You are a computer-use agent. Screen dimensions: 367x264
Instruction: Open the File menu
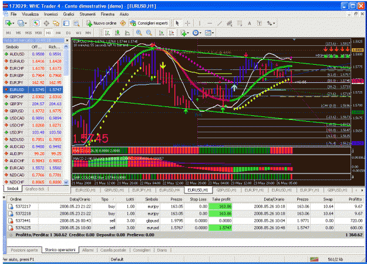[x=14, y=14]
